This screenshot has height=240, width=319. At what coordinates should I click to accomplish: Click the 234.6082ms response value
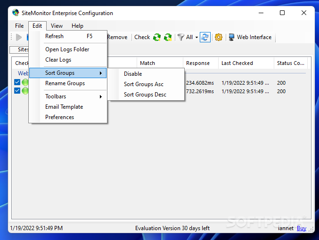coord(200,83)
